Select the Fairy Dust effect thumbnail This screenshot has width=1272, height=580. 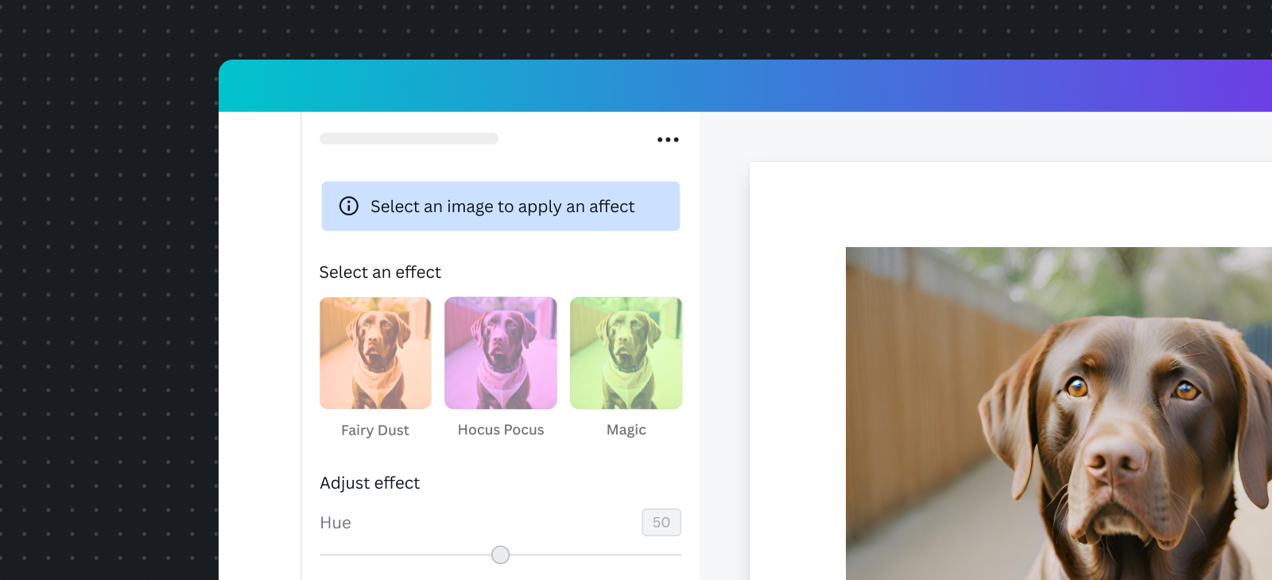pyautogui.click(x=375, y=353)
